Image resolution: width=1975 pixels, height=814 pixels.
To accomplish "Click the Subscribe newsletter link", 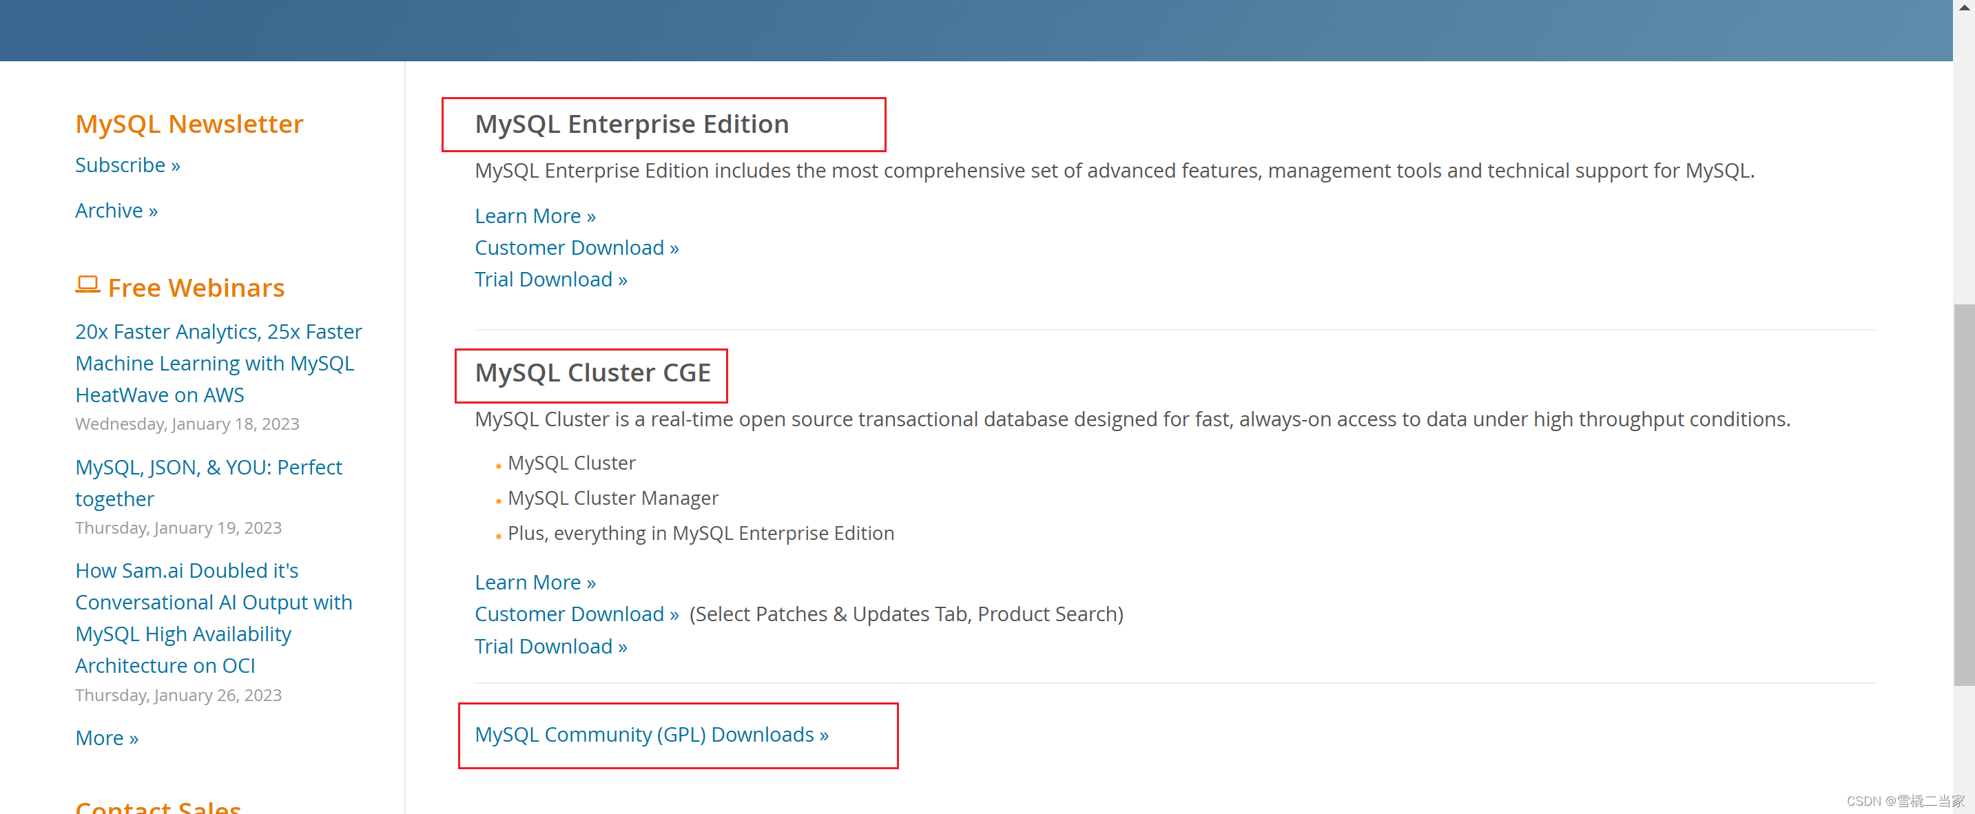I will pyautogui.click(x=127, y=165).
